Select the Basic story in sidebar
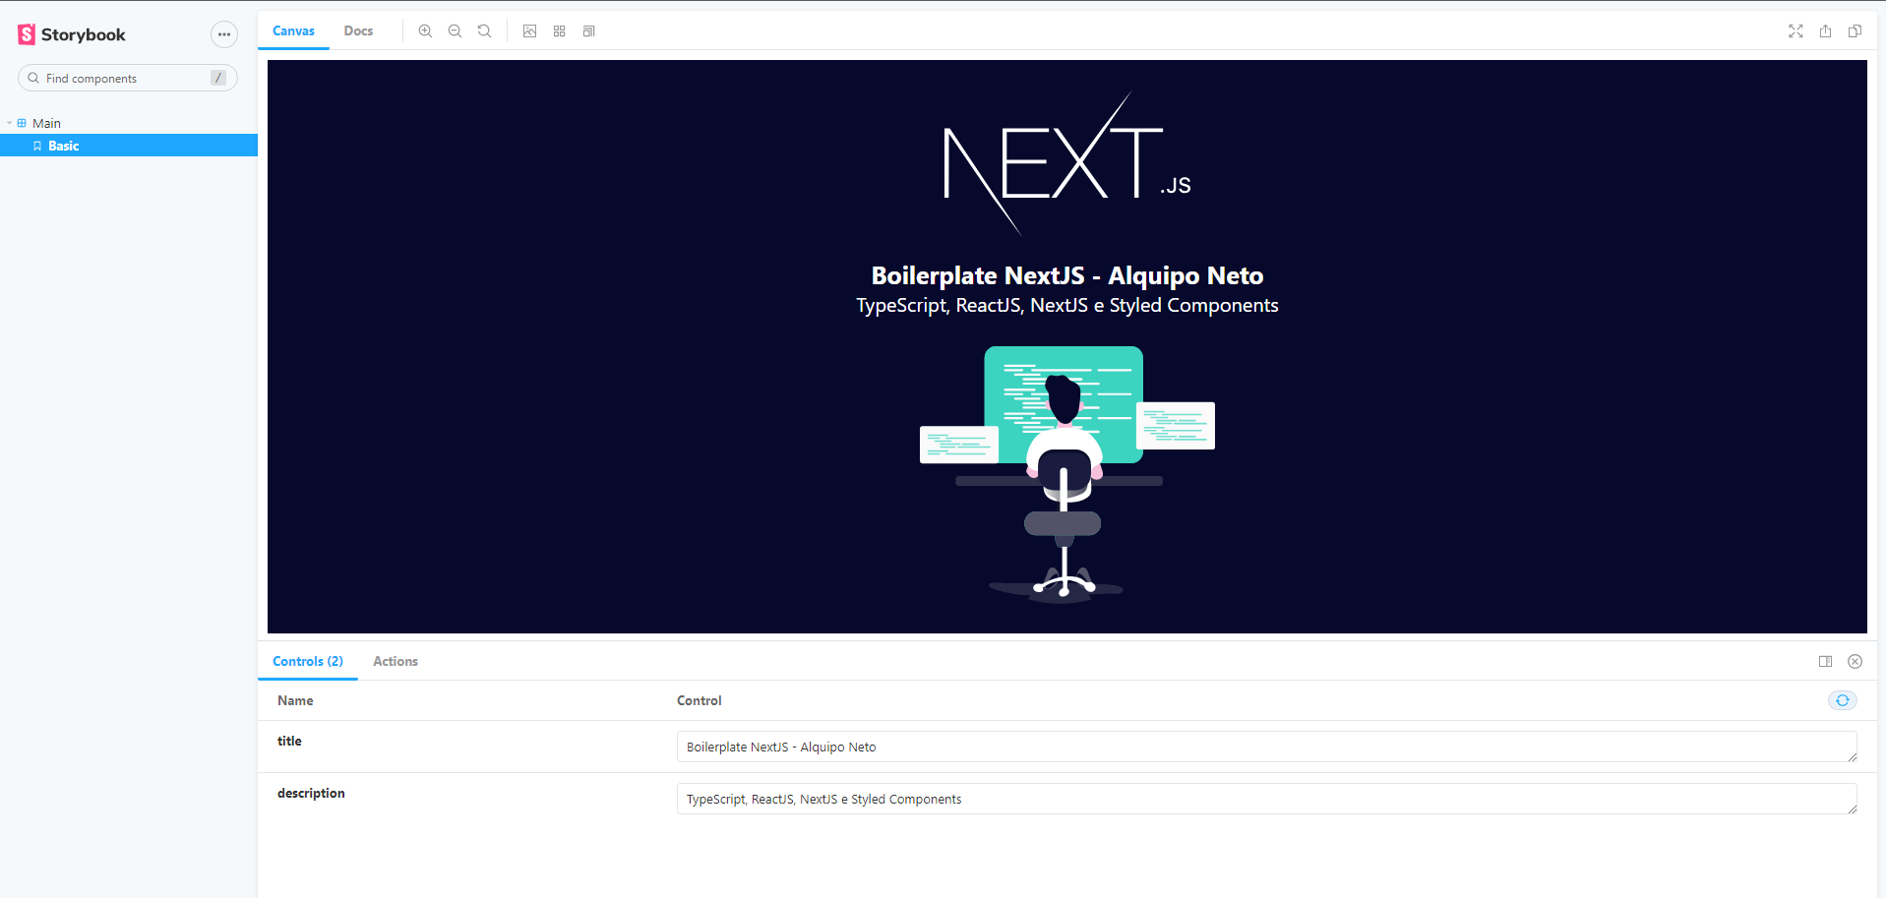This screenshot has height=898, width=1886. pyautogui.click(x=129, y=146)
